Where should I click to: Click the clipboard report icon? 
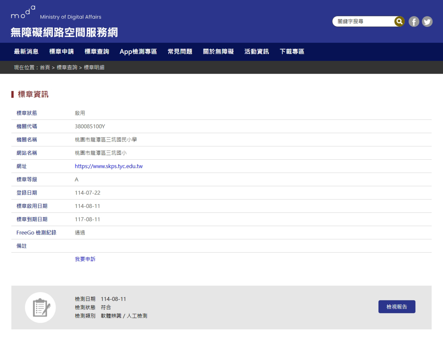click(41, 307)
